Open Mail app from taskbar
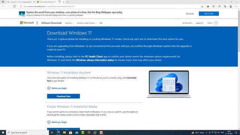This screenshot has width=240, height=135. point(76,132)
